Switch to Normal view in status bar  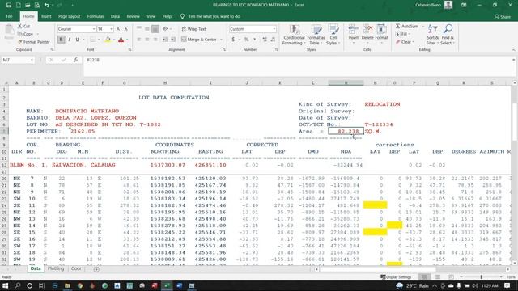point(424,276)
